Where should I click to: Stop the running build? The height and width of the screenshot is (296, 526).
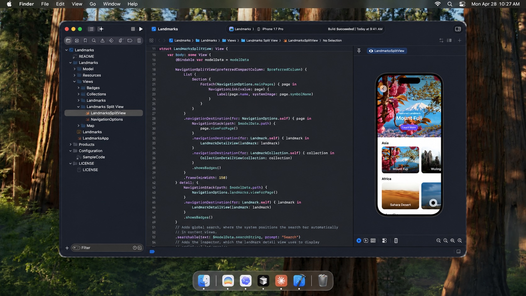tap(133, 29)
